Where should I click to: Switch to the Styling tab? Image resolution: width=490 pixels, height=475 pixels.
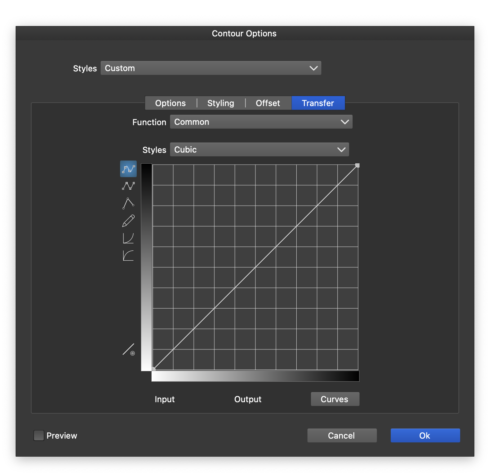221,103
